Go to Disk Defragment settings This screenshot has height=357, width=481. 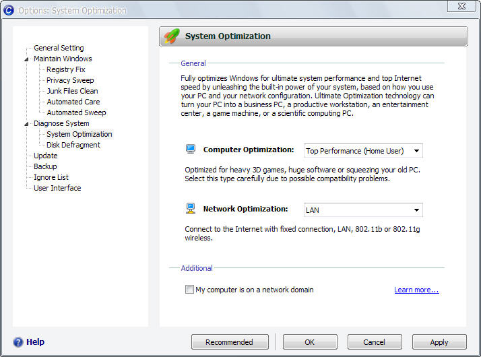point(73,145)
